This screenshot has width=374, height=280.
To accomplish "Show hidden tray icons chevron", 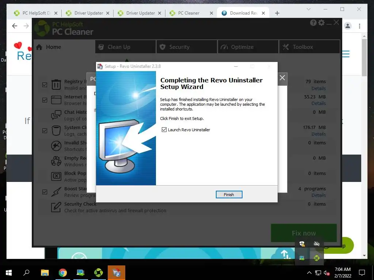I will 309,273.
